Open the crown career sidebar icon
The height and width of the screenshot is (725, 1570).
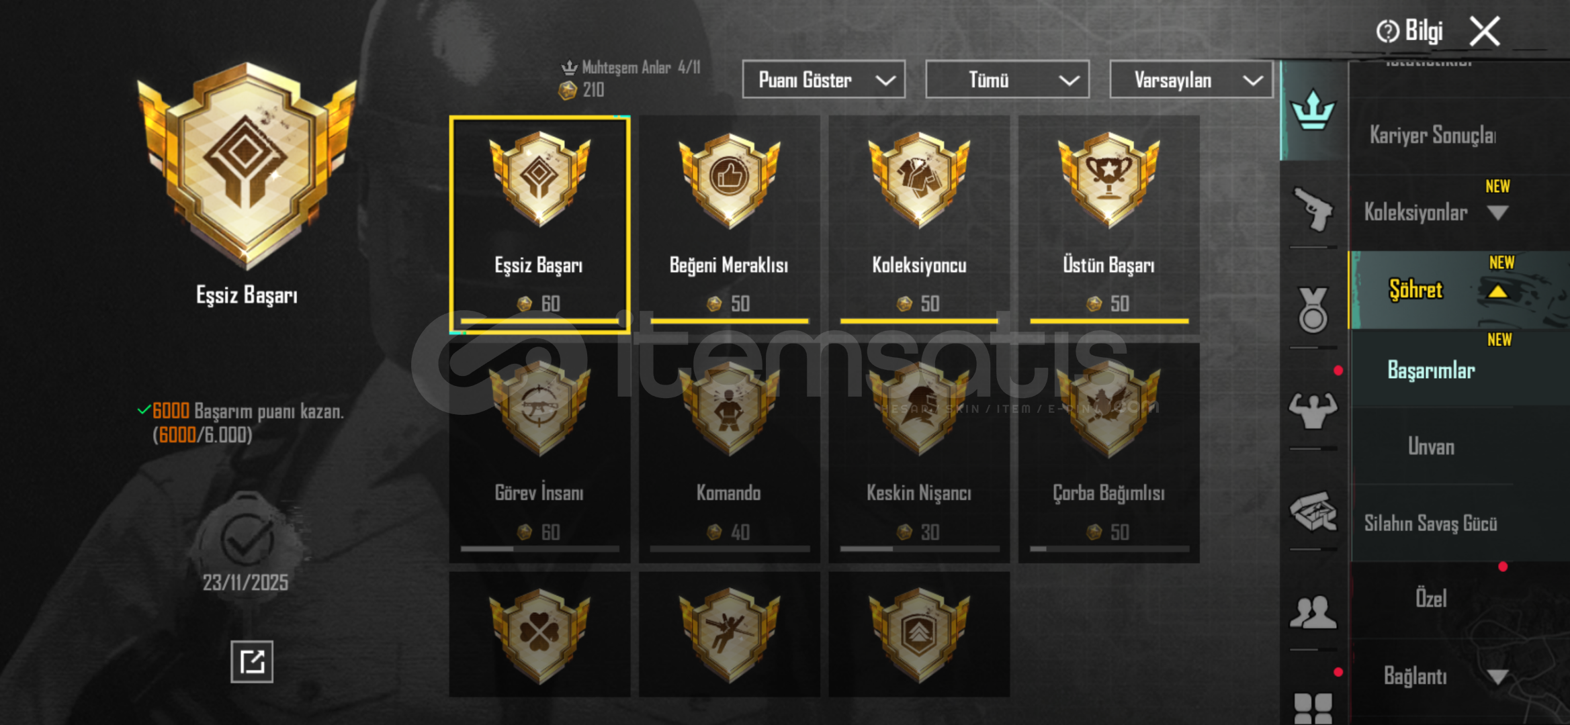click(x=1313, y=111)
